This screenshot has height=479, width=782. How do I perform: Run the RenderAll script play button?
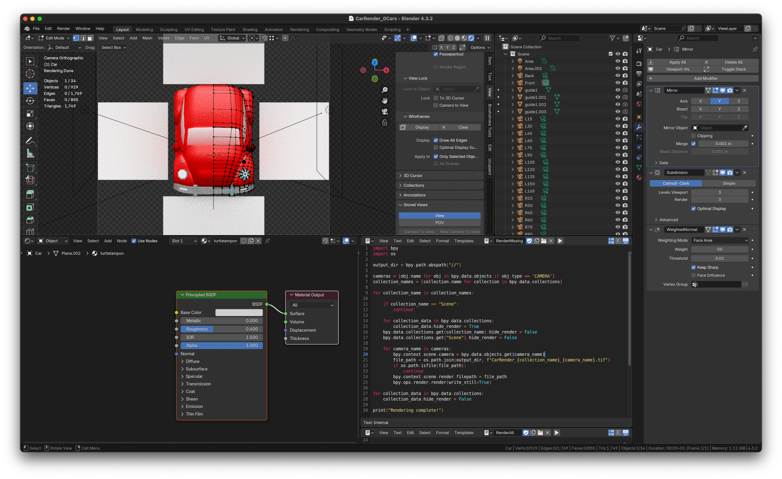(557, 433)
